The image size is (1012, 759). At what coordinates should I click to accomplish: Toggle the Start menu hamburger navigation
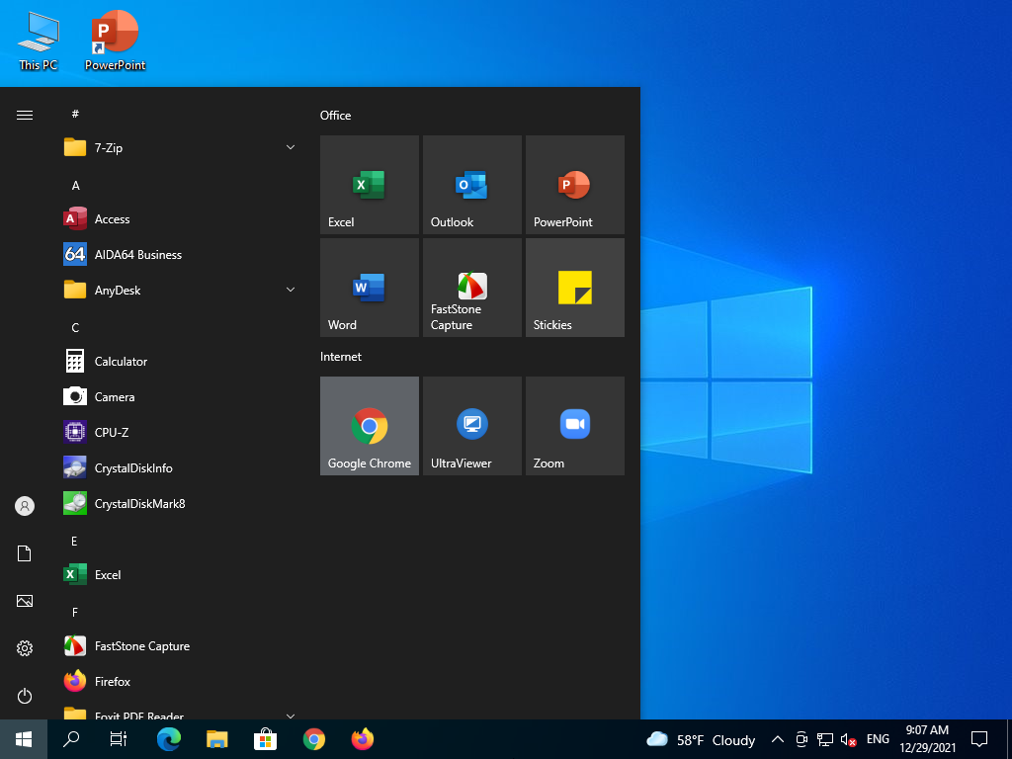(25, 116)
